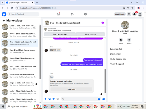Viewport: 146px width, 109px height.
Task: Select the Drea conversation in the list
Action: 20,43
